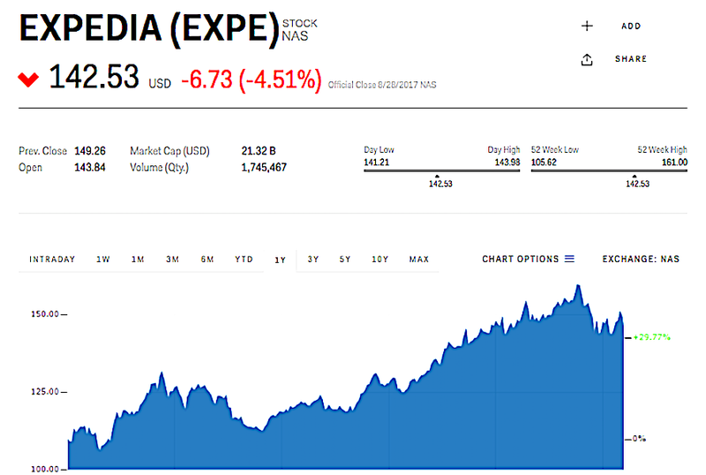Viewport: 706px width, 475px height.
Task: Click the Chart Options hamburger icon
Action: [x=569, y=259]
